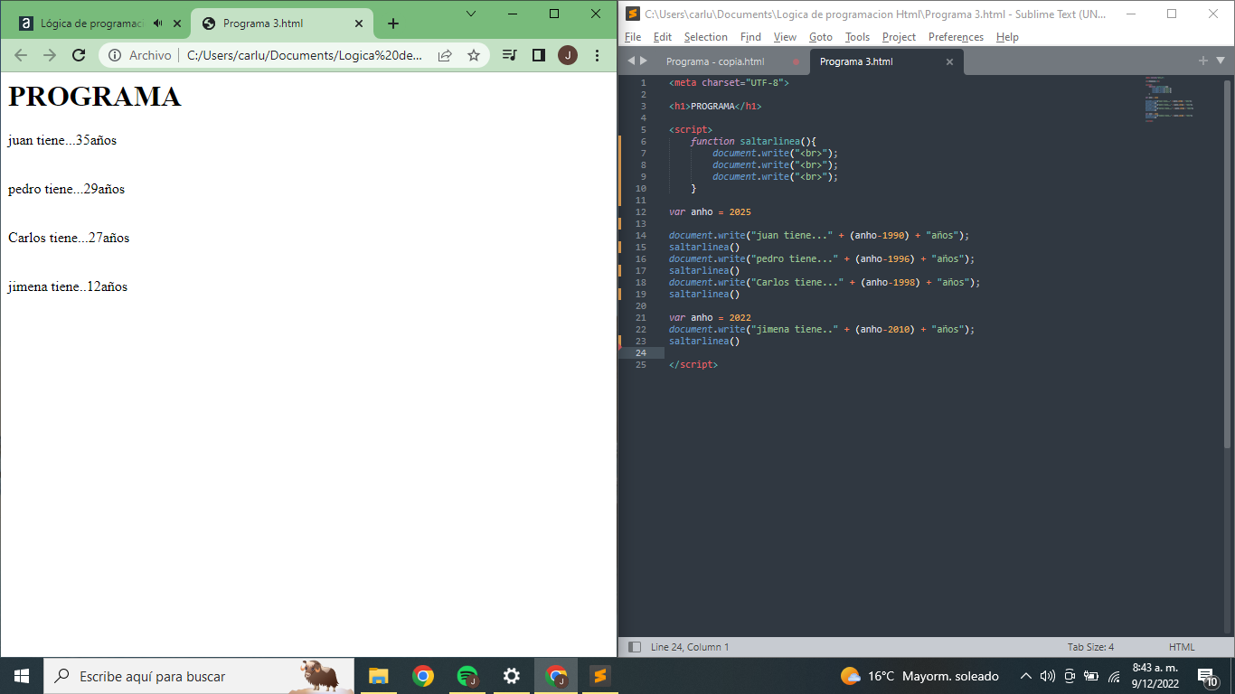Switch to Programa - copia.html tab
The width and height of the screenshot is (1235, 694).
point(715,61)
